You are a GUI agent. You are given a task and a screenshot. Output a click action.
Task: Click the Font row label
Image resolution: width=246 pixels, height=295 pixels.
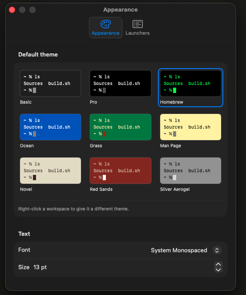(x=24, y=250)
